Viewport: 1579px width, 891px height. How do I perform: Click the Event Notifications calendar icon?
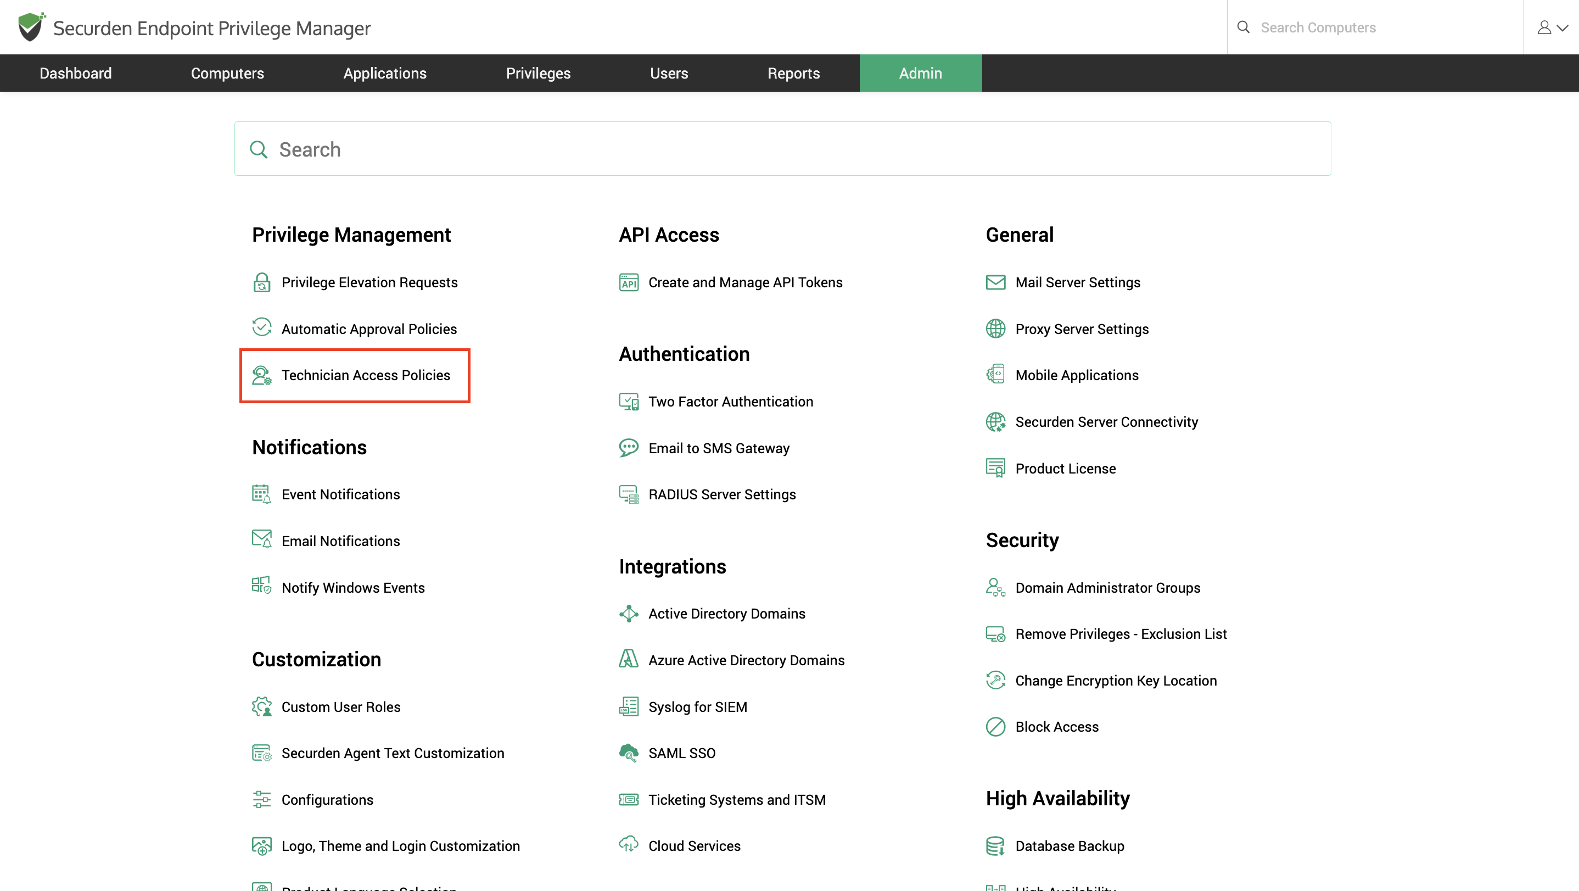(x=262, y=494)
